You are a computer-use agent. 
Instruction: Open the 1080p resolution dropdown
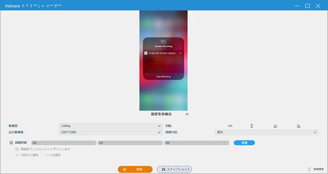[x=111, y=126]
